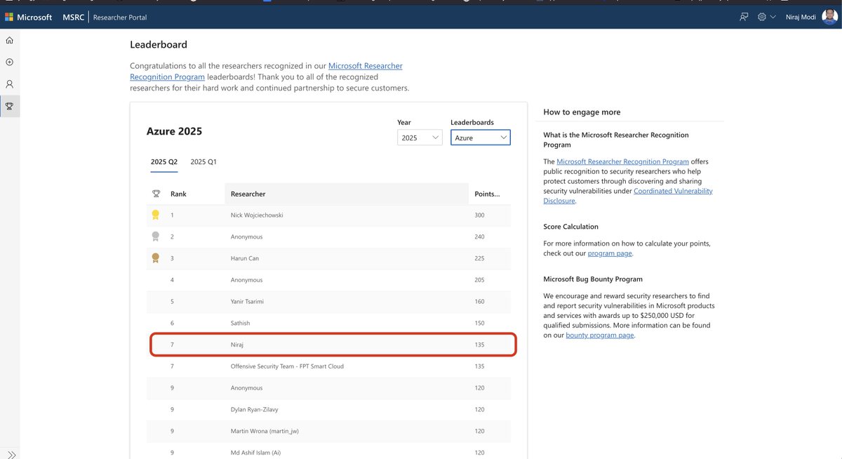This screenshot has width=842, height=459.
Task: Click the Leaderboard page heading
Action: tap(159, 45)
